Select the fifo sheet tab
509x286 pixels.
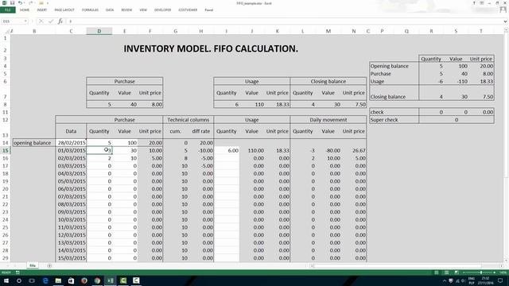click(33, 265)
